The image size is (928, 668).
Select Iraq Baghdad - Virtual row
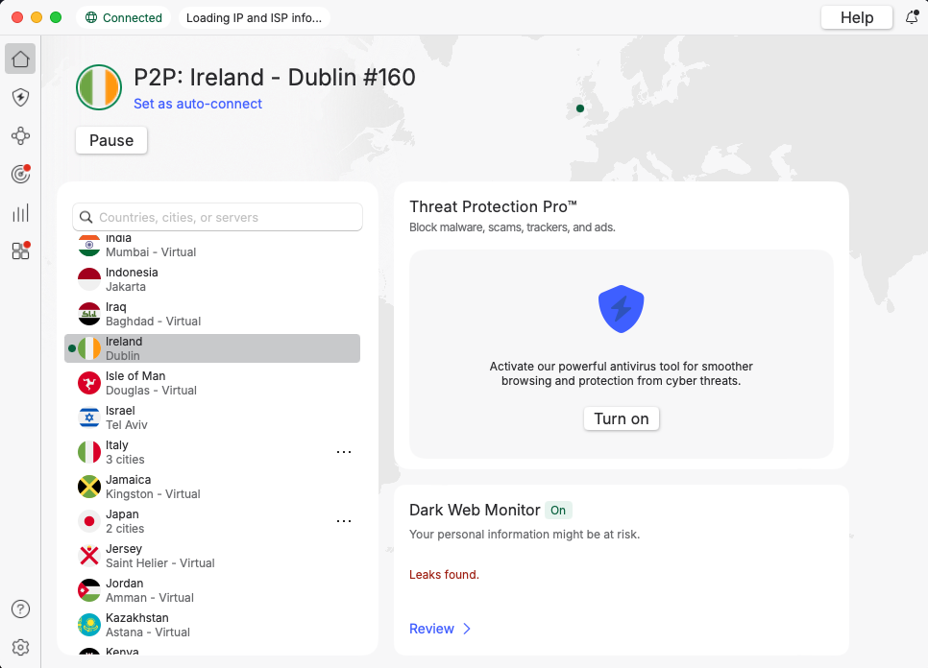(x=212, y=314)
